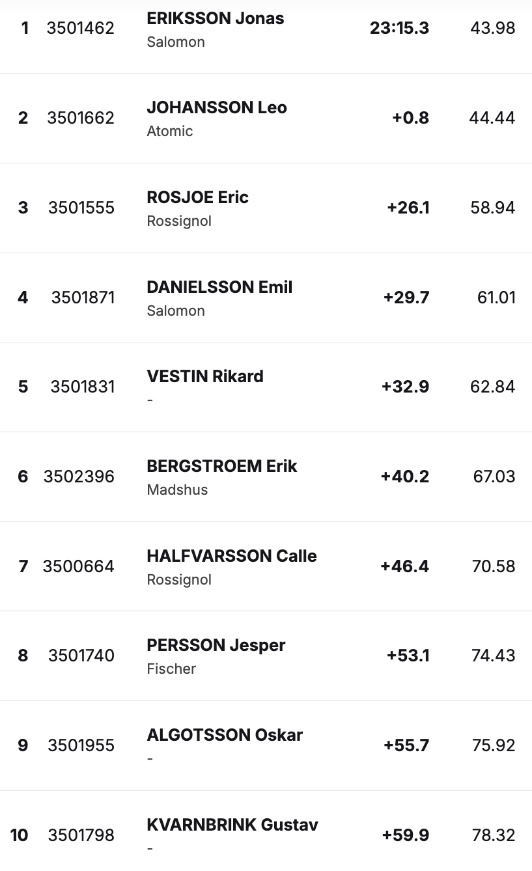
Task: Select DANIELSSON Emil result row
Action: (266, 297)
